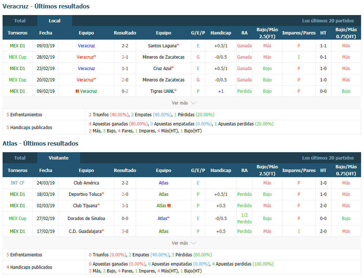Click the Torneos header in Veracruz table
The width and height of the screenshot is (364, 278).
tap(18, 33)
